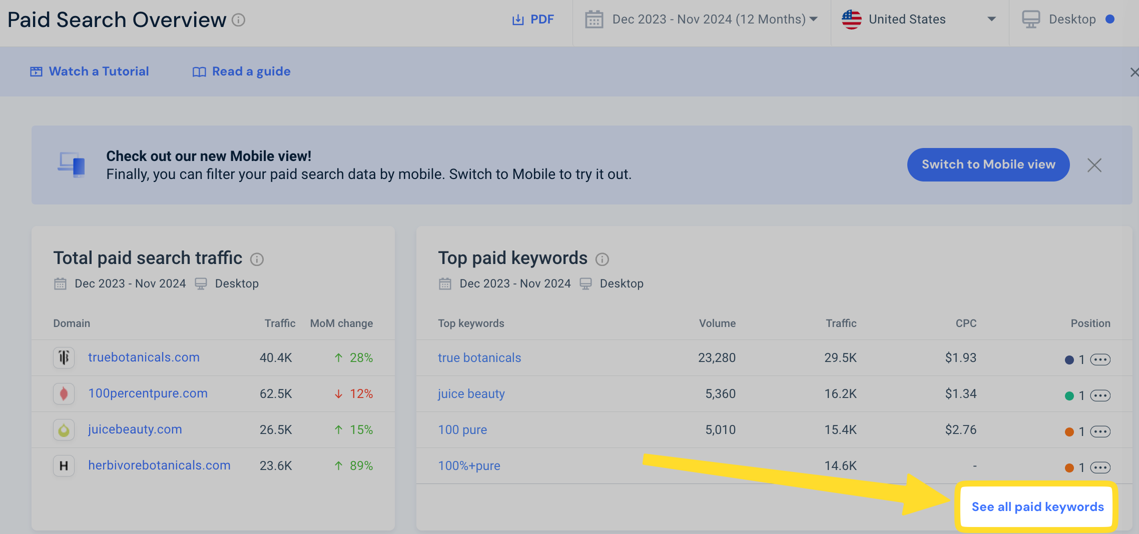
Task: Dismiss the Mobile view banner
Action: (x=1094, y=165)
